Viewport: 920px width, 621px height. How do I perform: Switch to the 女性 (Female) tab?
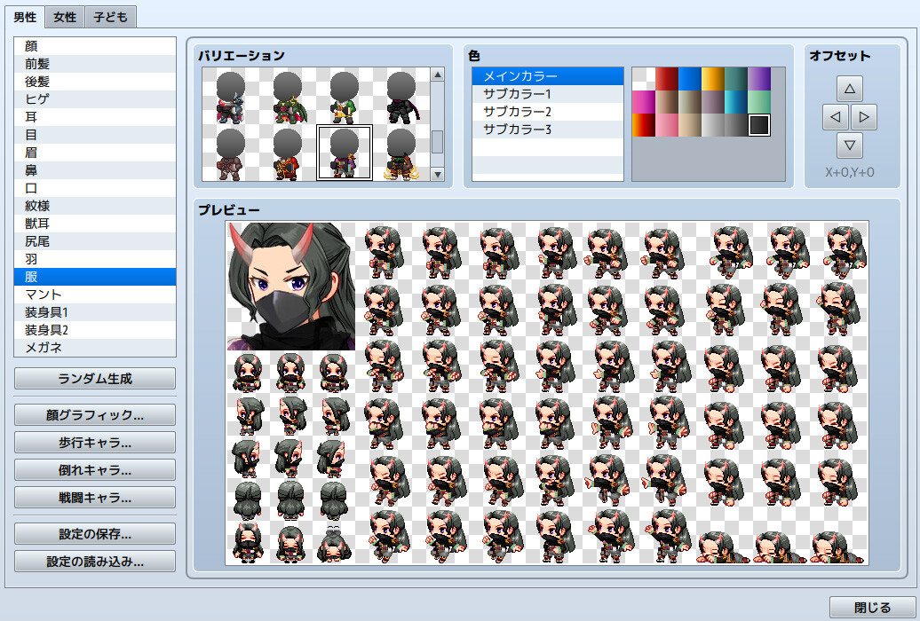(63, 16)
